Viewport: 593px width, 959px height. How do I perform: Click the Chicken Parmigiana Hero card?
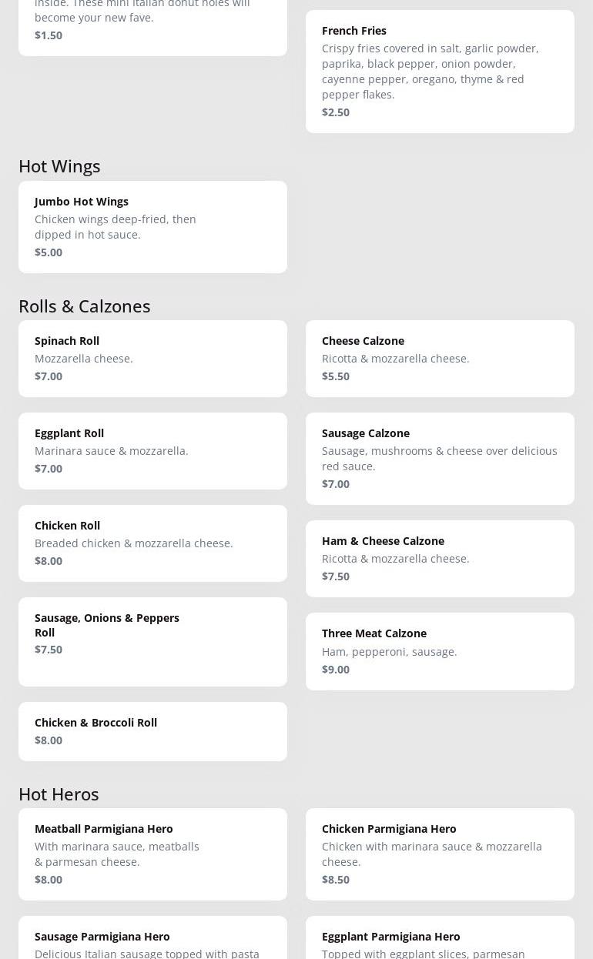440,854
